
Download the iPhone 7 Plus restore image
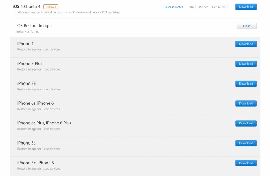pyautogui.click(x=246, y=64)
